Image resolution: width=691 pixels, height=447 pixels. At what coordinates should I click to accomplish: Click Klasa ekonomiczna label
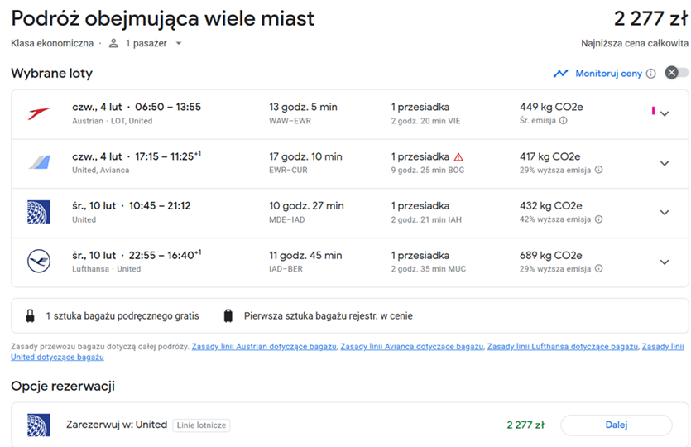(52, 43)
